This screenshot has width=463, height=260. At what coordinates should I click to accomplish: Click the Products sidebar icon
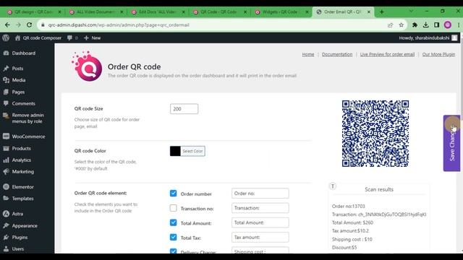pyautogui.click(x=6, y=148)
